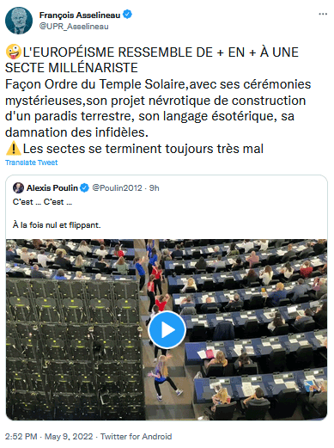Image resolution: width=334 pixels, height=448 pixels.
Task: Click the 2:52 PM · May 9, 2022 timestamp
Action: click(x=49, y=437)
